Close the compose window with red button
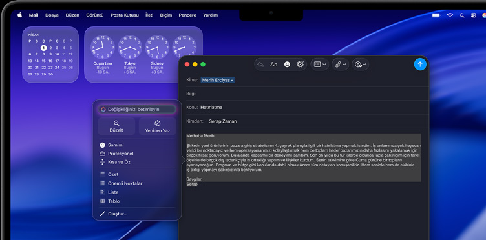The image size is (486, 240). (x=187, y=65)
